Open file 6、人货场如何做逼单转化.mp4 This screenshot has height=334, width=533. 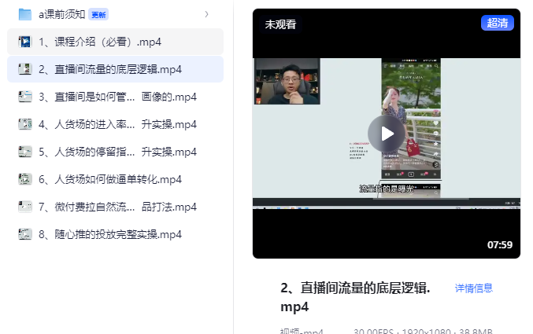click(x=115, y=179)
